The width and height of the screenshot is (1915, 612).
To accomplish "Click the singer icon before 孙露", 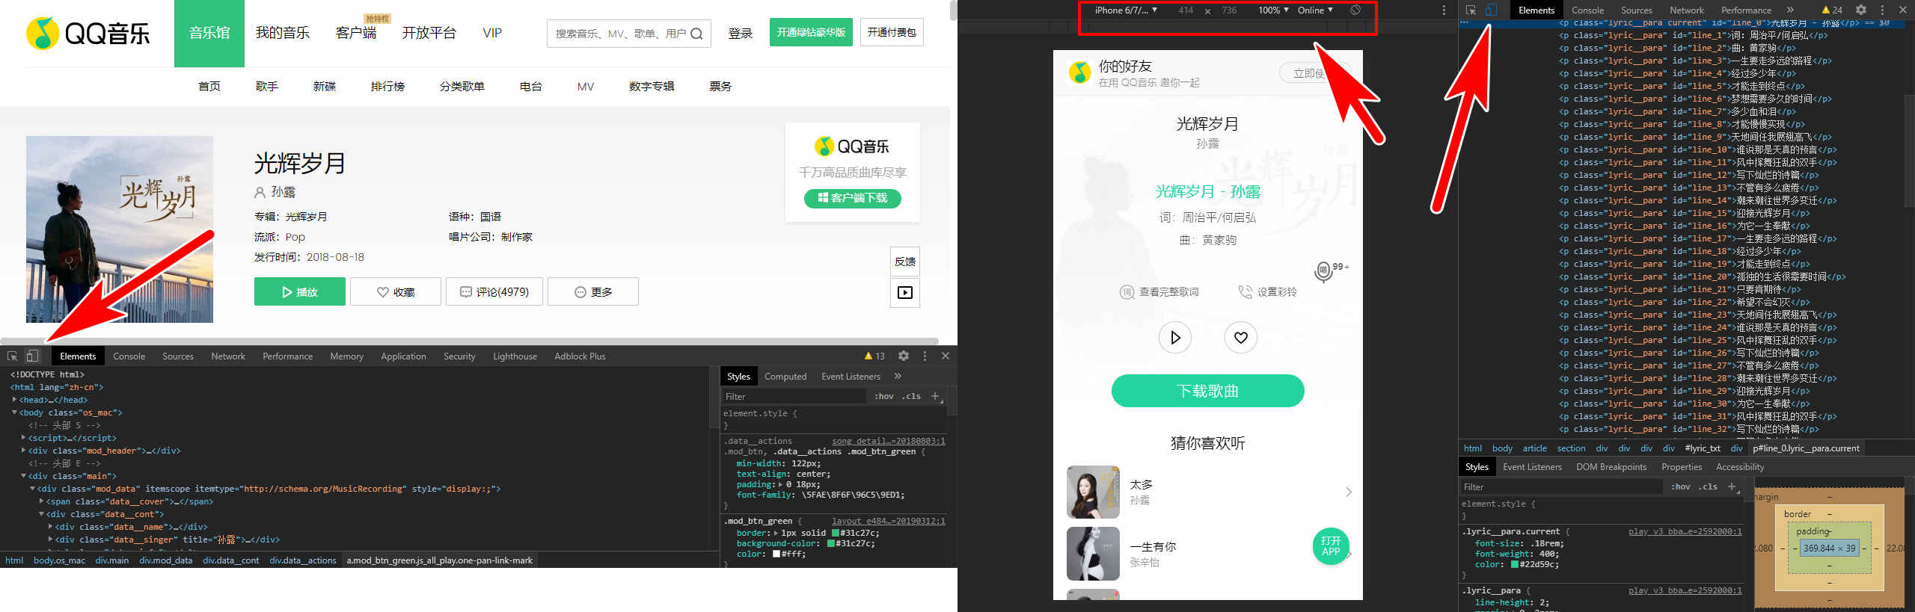I will pyautogui.click(x=260, y=192).
